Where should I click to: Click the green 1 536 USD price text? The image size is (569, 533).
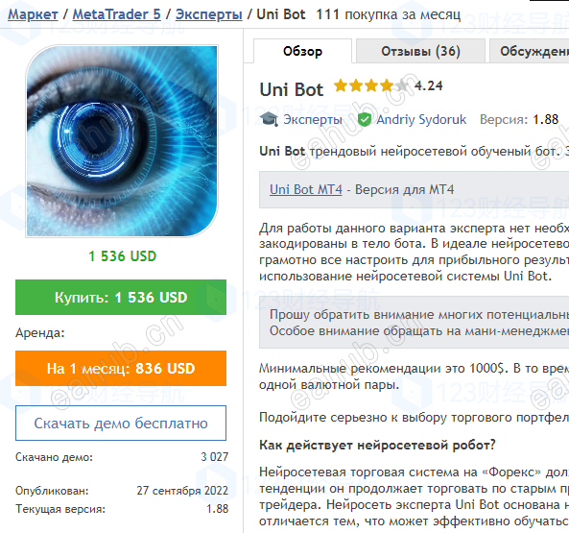click(122, 256)
